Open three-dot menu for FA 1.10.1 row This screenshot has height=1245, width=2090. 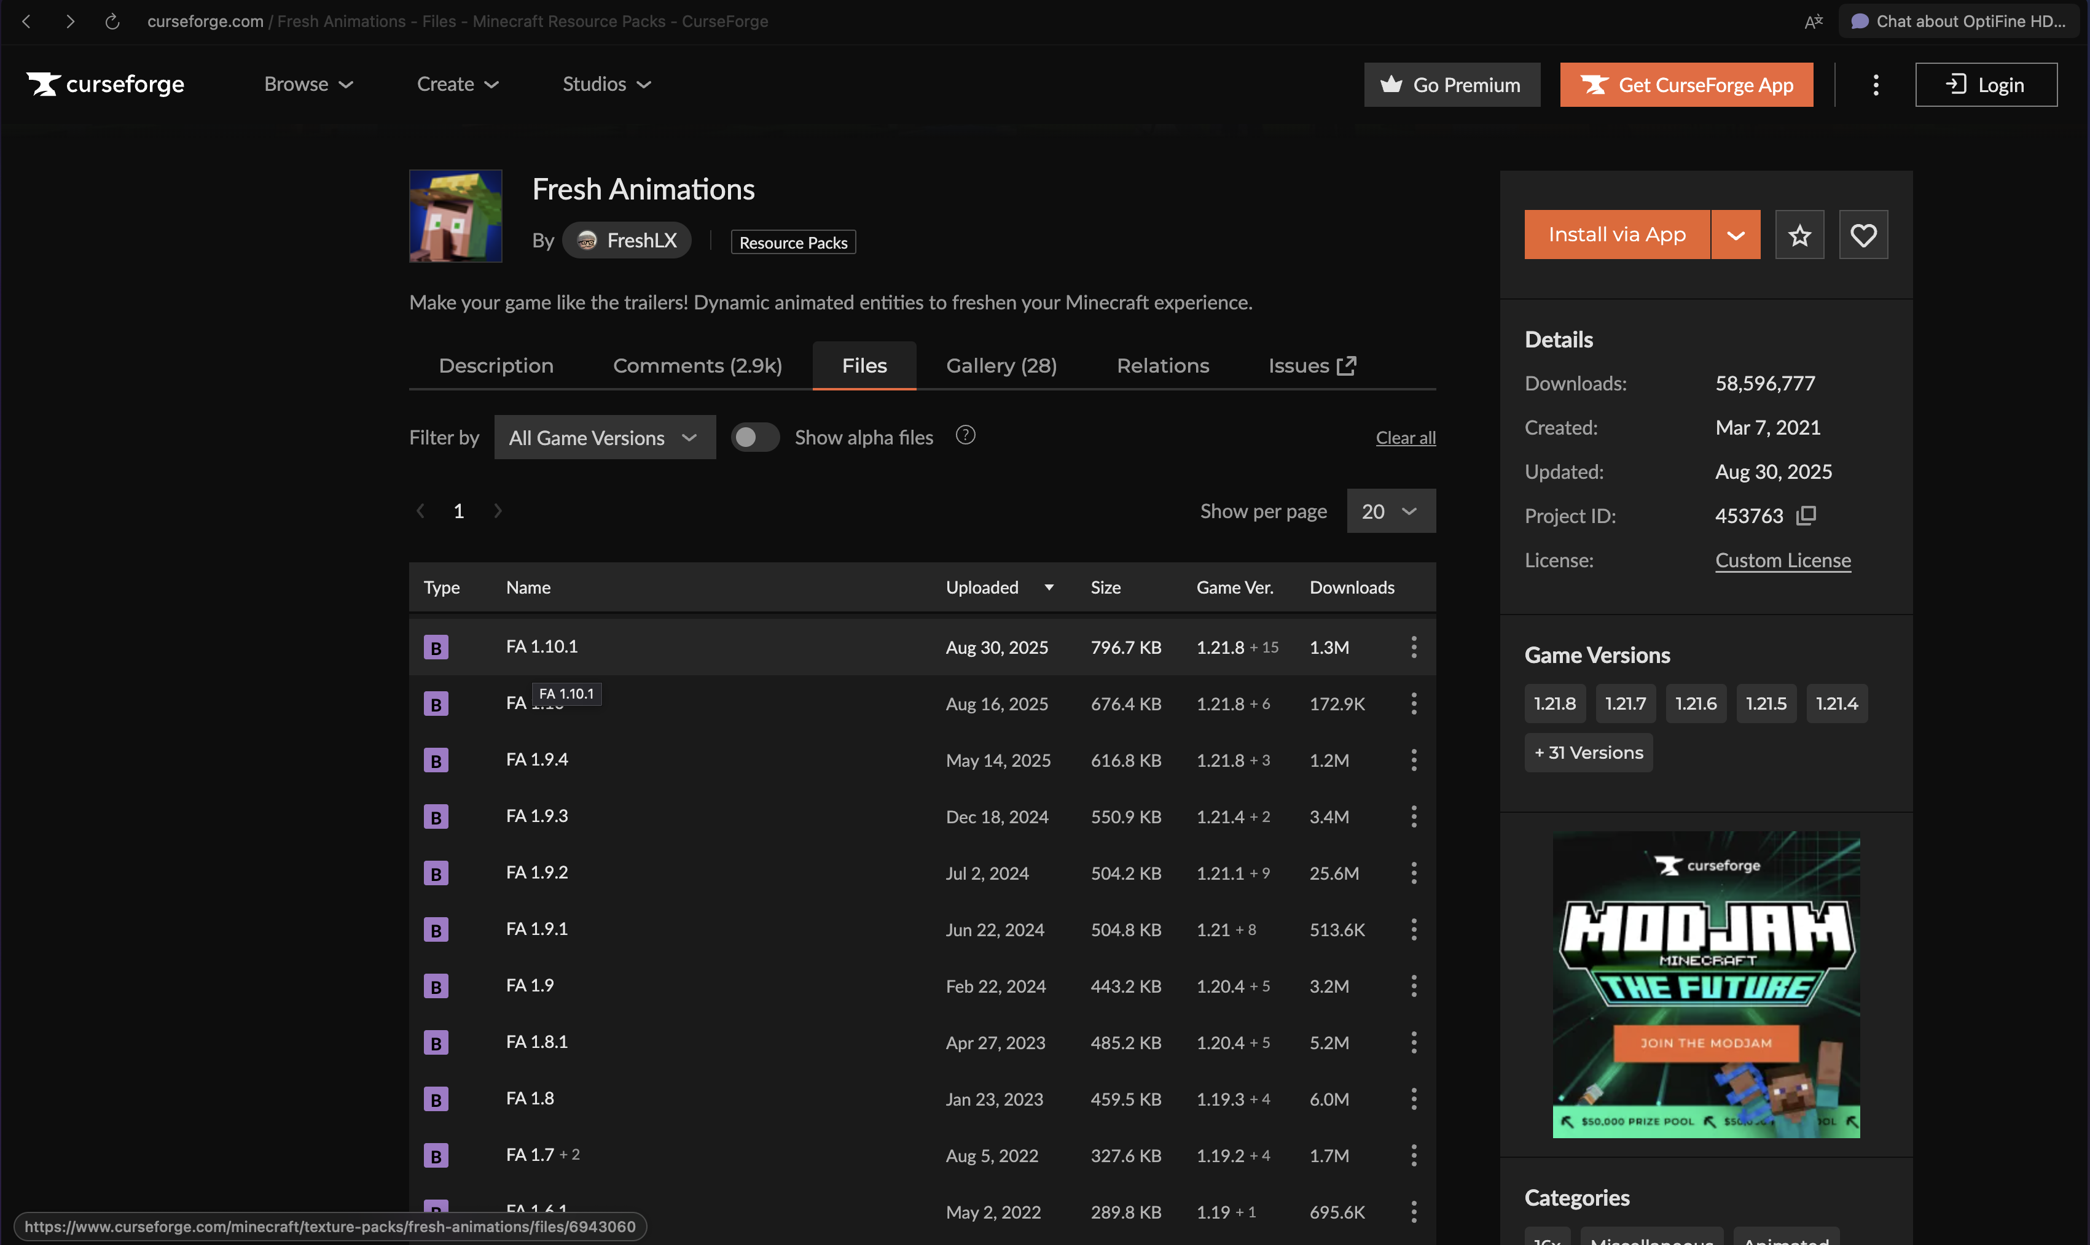(x=1414, y=647)
